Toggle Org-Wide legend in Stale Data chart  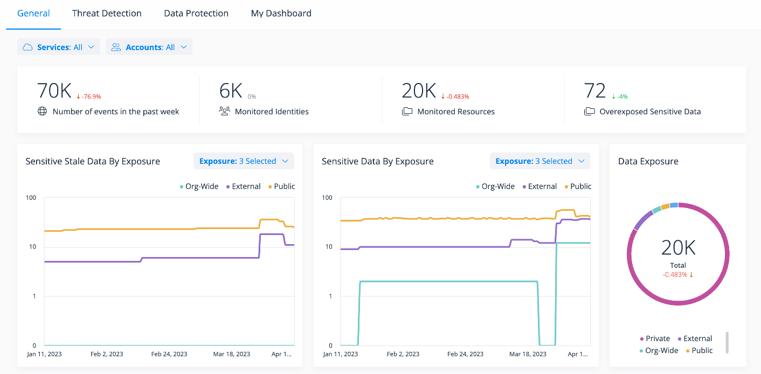(x=198, y=186)
